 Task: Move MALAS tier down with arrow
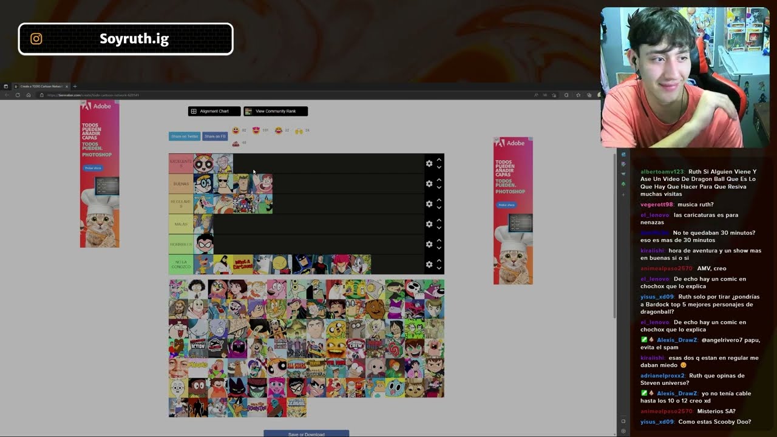coord(439,228)
